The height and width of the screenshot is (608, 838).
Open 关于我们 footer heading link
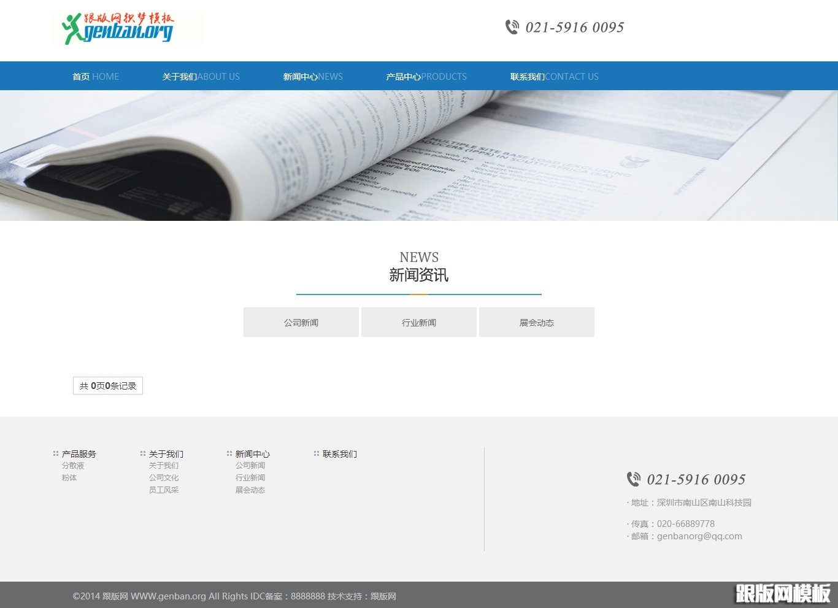[166, 454]
